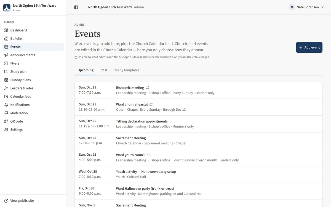Click the Events calendar icon in sidebar
Image resolution: width=331 pixels, height=207 pixels.
pos(6,47)
